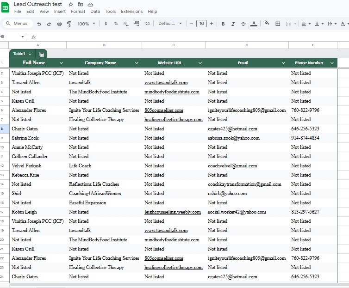The image size is (349, 288).
Task: Star the Lead Outreach test document
Action: coord(71,5)
